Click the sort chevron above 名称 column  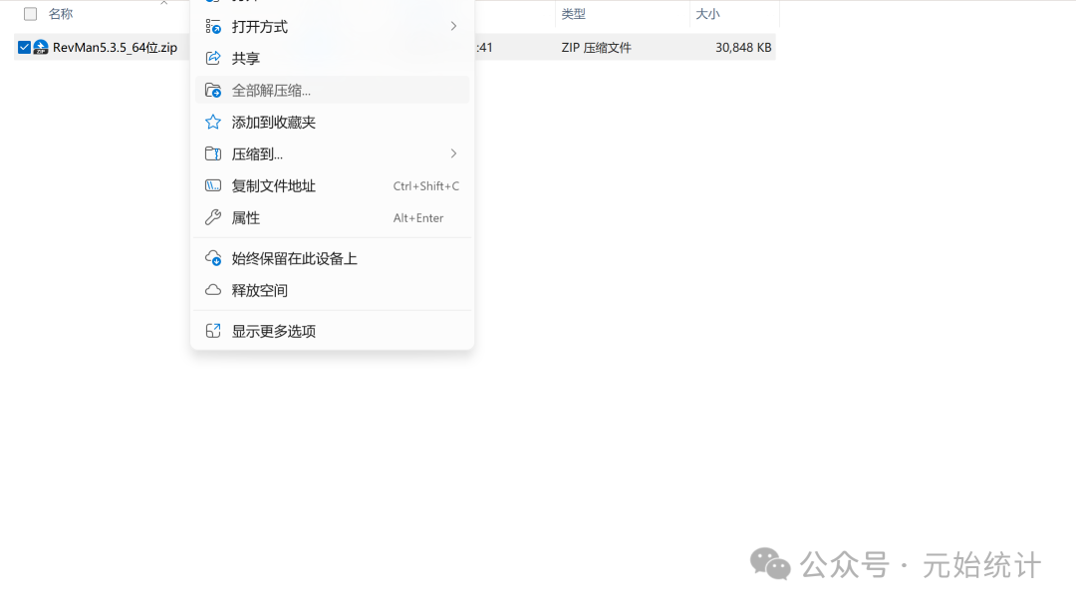[x=163, y=3]
